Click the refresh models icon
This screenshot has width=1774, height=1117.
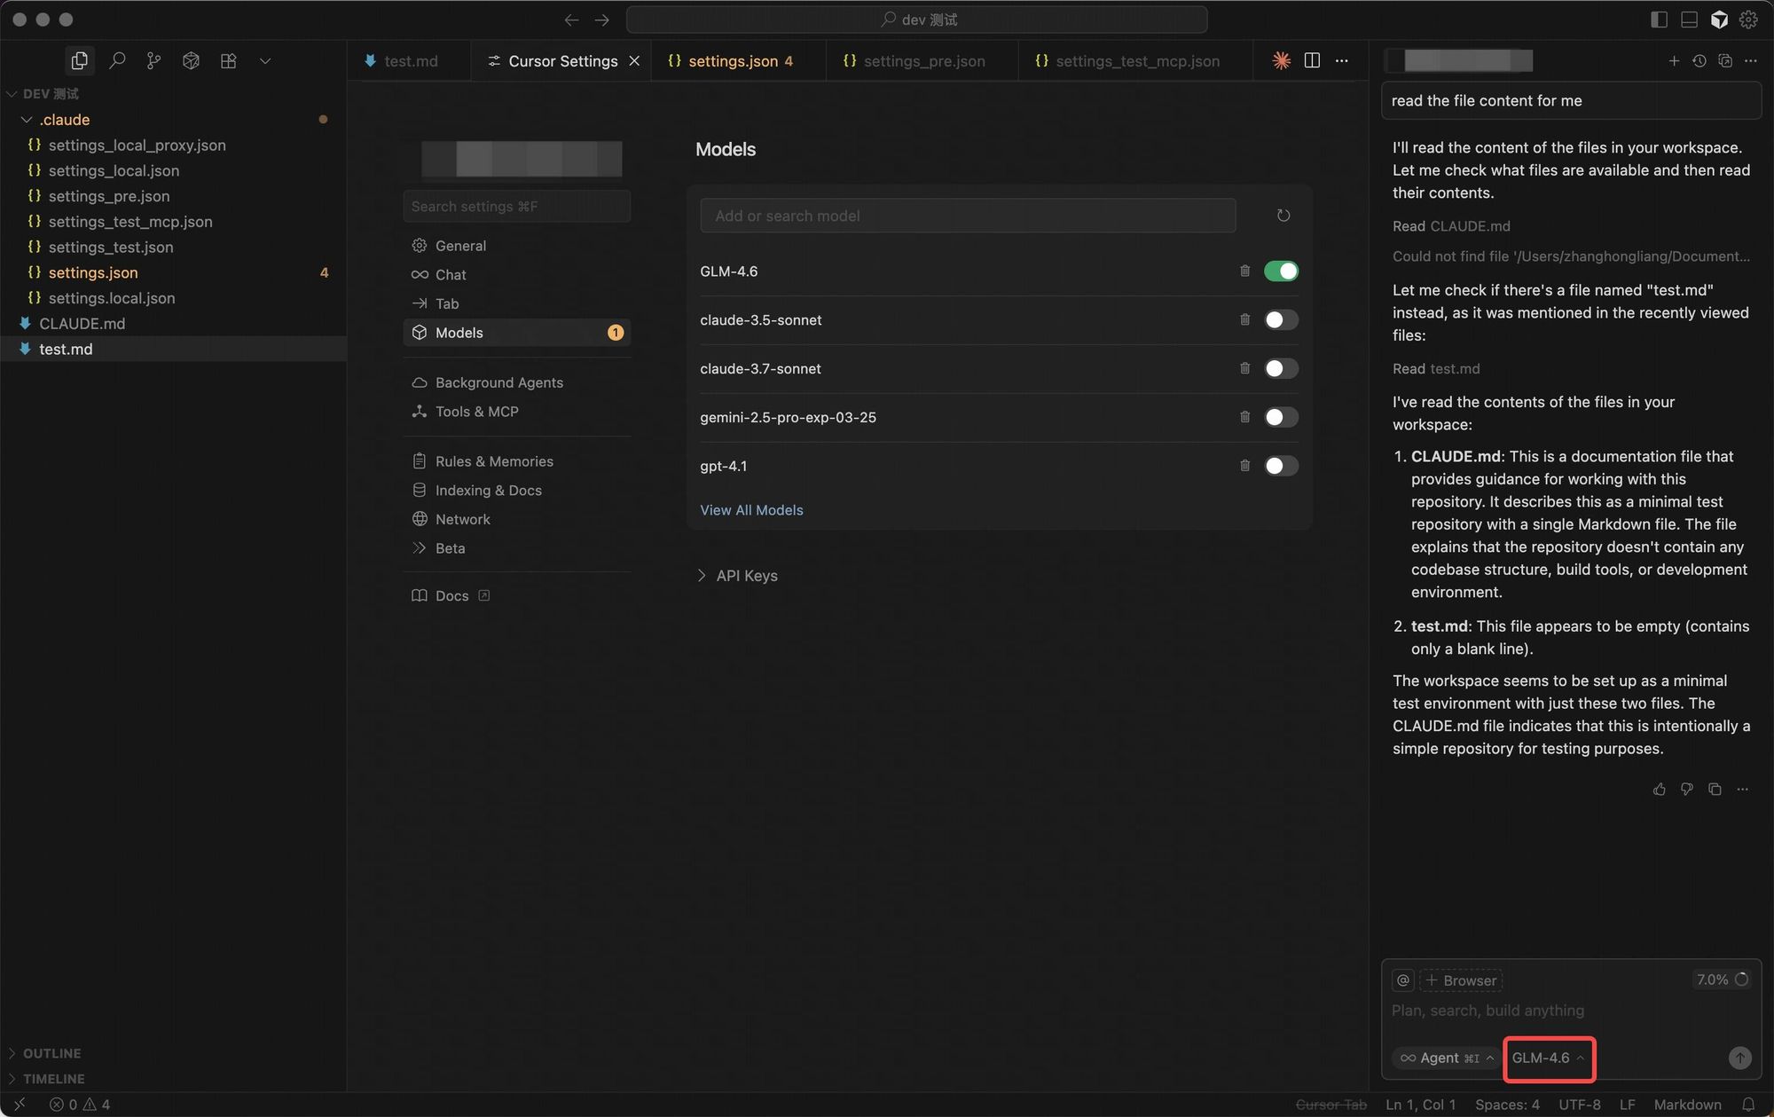1283,216
